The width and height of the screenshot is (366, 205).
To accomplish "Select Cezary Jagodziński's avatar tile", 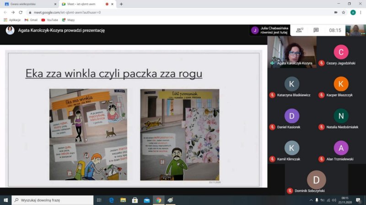I will (x=341, y=52).
